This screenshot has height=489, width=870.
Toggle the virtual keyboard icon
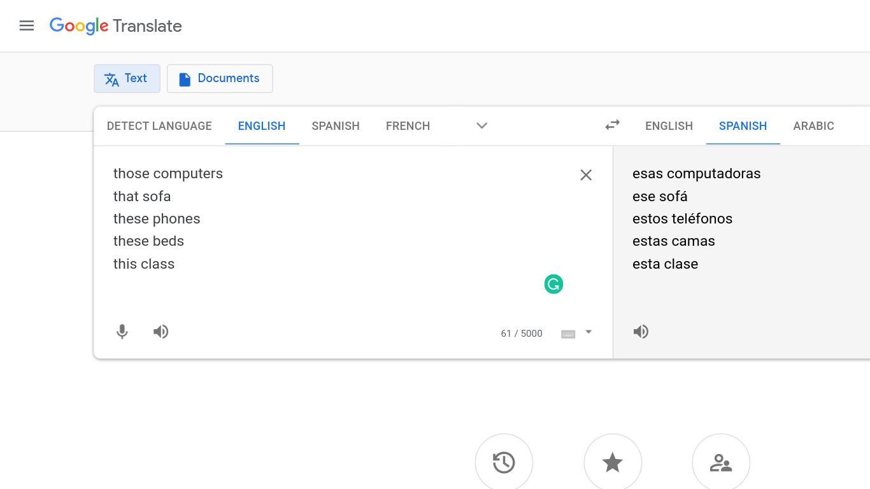568,334
